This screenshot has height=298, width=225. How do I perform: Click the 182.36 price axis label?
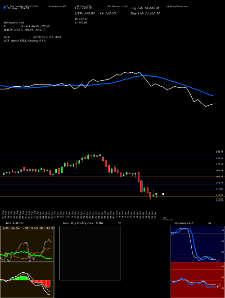click(220, 158)
